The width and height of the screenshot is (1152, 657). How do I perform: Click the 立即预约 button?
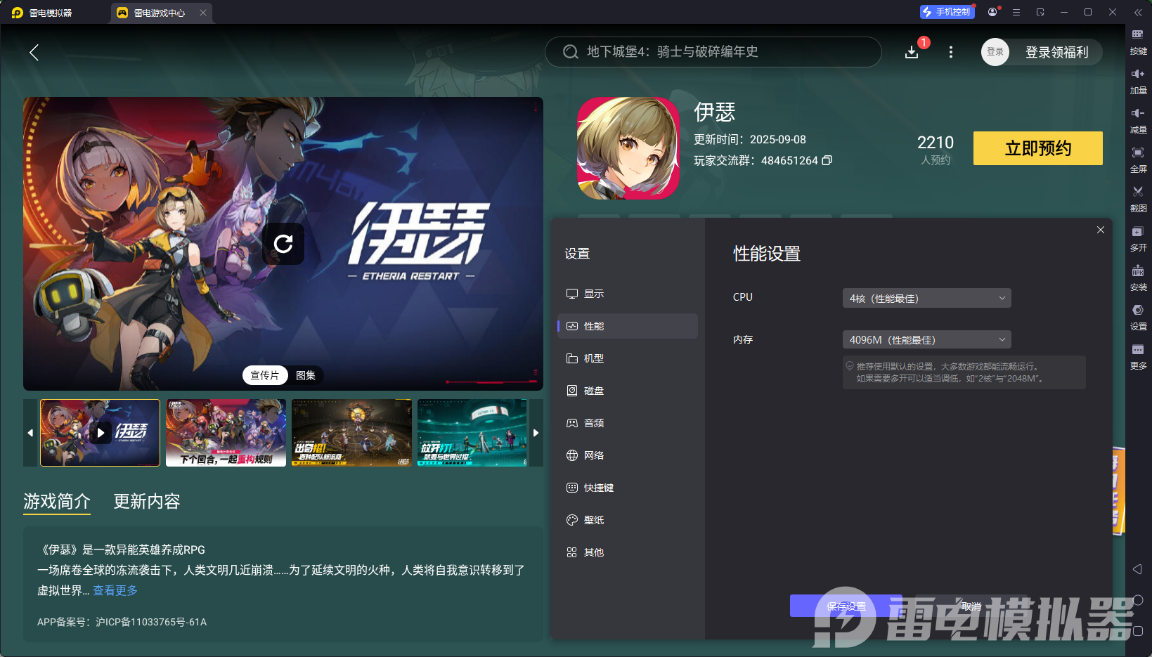1037,148
